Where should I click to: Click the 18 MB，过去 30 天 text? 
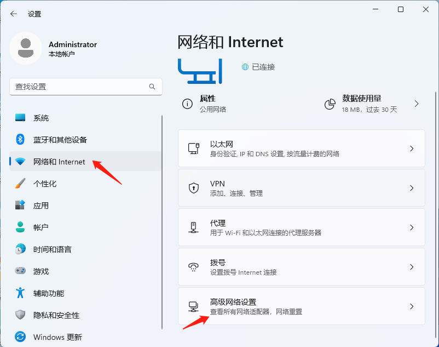369,110
